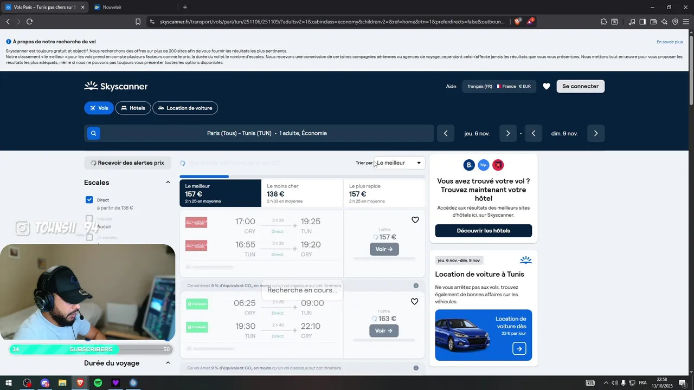Switch to Location de voiture tab
Image resolution: width=694 pixels, height=390 pixels.
pyautogui.click(x=185, y=108)
